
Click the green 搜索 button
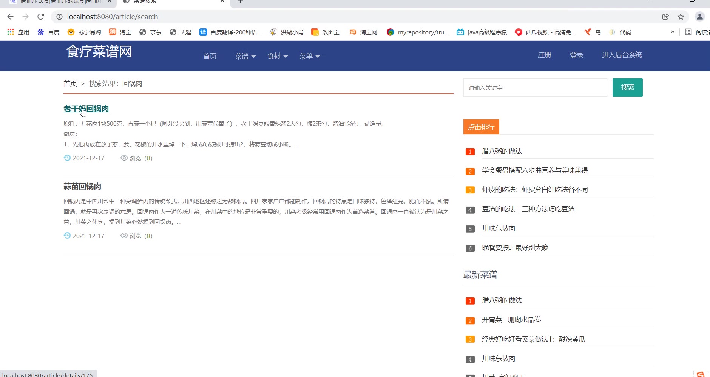[627, 87]
